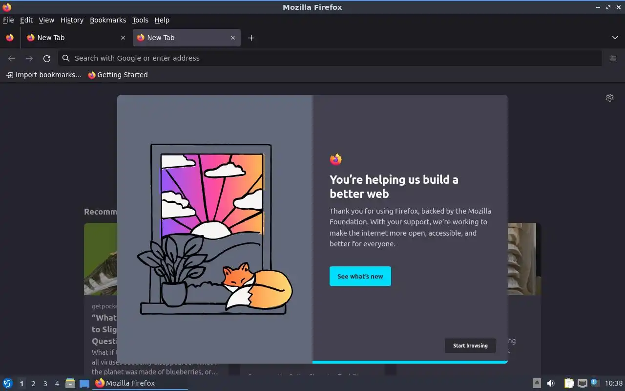Go back one page with back arrow
Screen dimensions: 625x391
click(12, 58)
